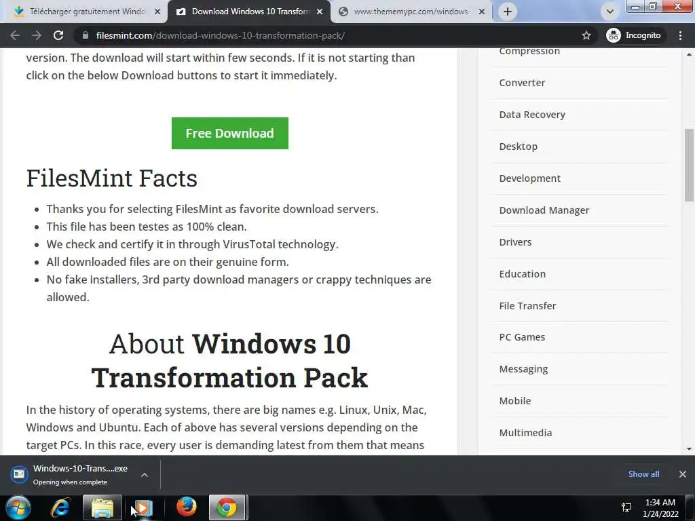The height and width of the screenshot is (521, 695).
Task: Close the downloads bar
Action: [683, 474]
